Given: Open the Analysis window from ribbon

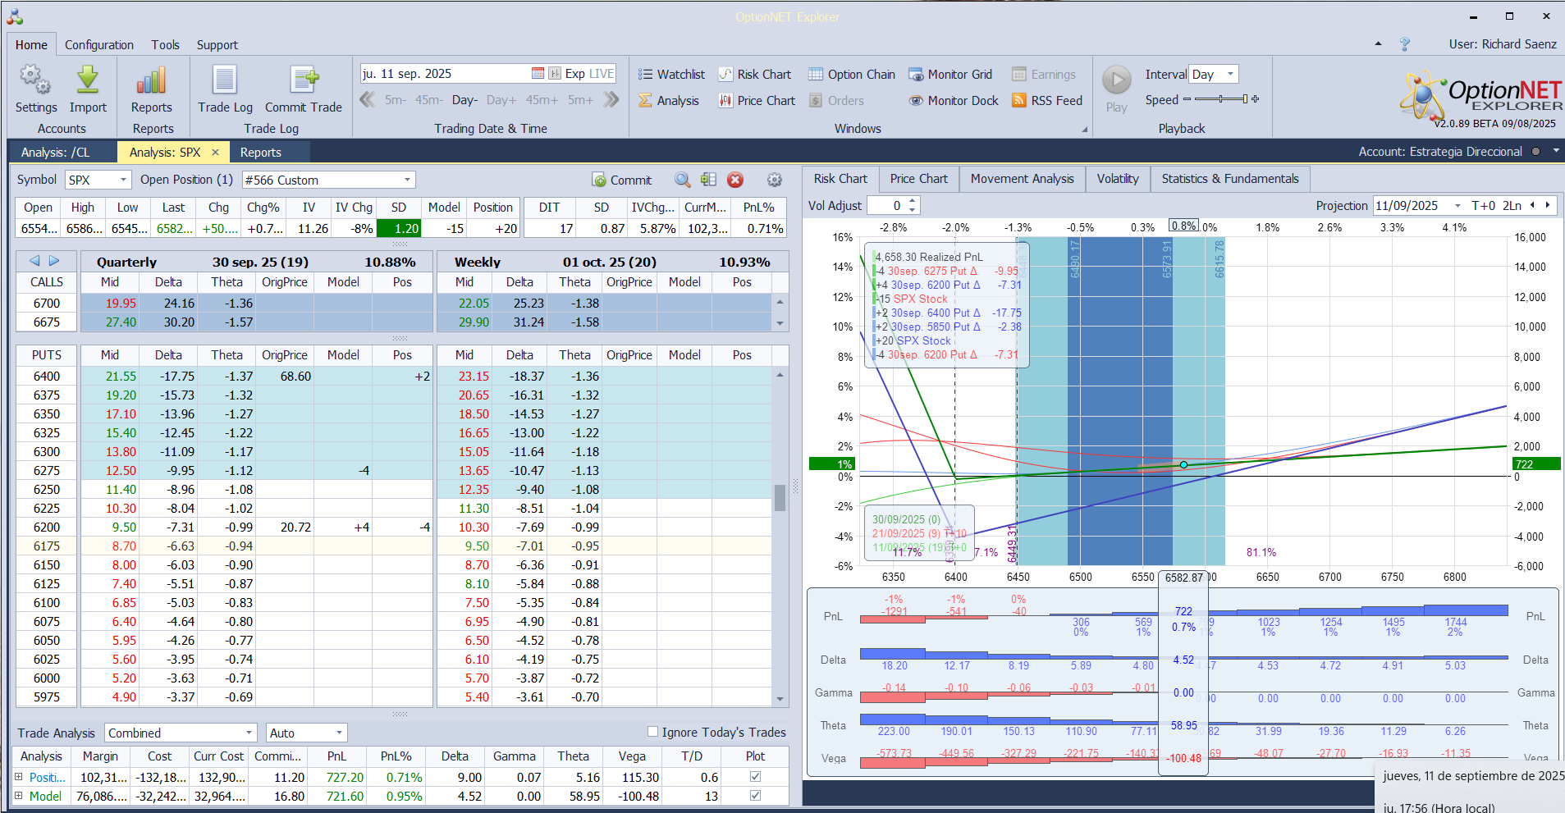Looking at the screenshot, I should point(669,101).
